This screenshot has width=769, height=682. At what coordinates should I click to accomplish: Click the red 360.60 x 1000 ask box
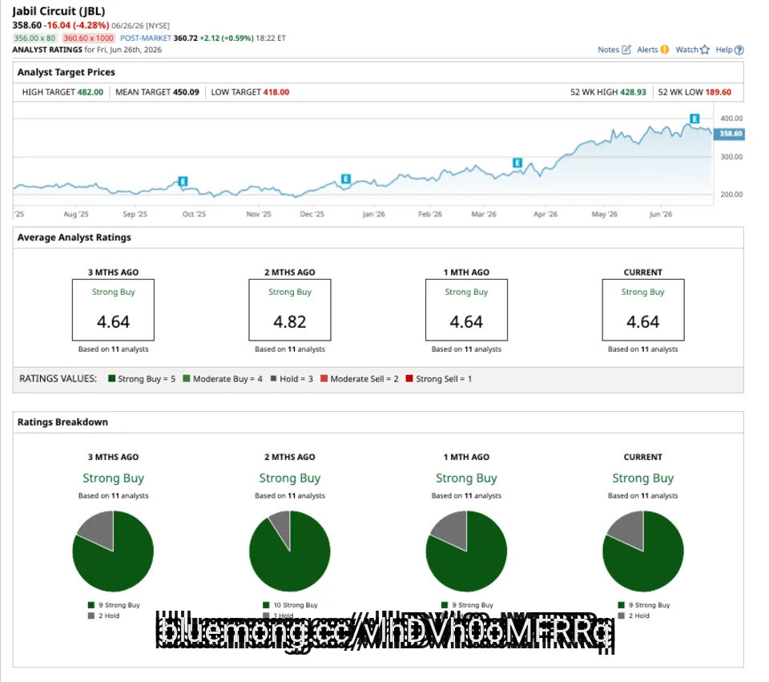[x=88, y=38]
